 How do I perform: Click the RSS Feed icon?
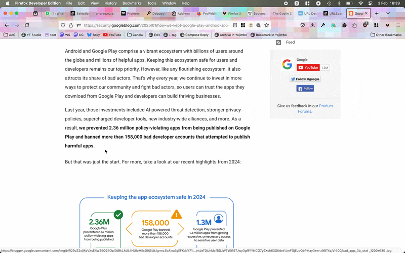pyautogui.click(x=278, y=43)
